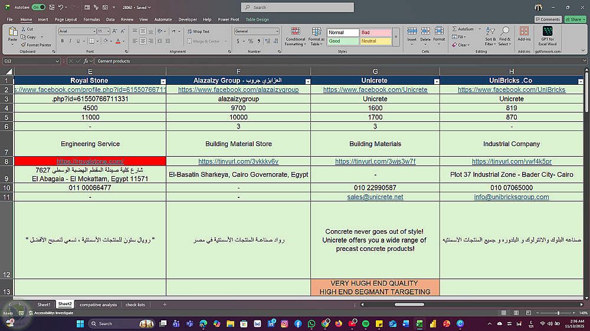Click the sales@unicrete.net email link

pyautogui.click(x=375, y=197)
